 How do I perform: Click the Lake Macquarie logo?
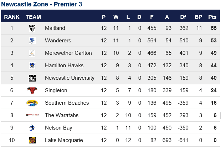(32, 140)
